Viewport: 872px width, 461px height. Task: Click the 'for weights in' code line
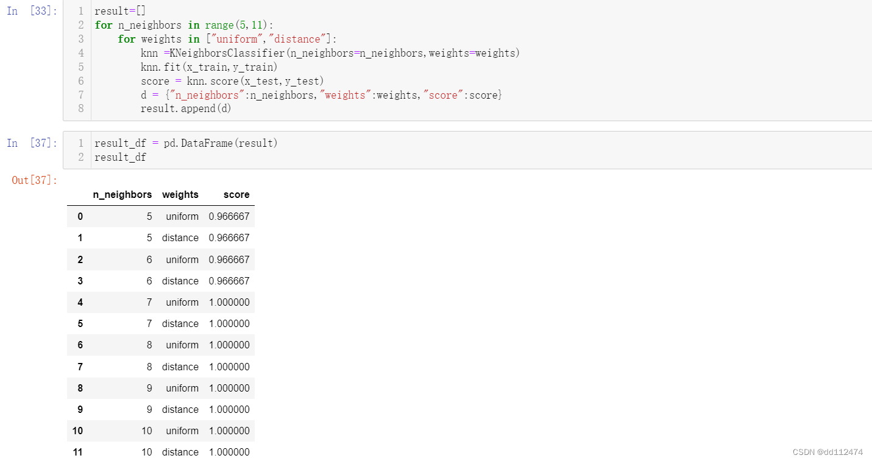227,39
